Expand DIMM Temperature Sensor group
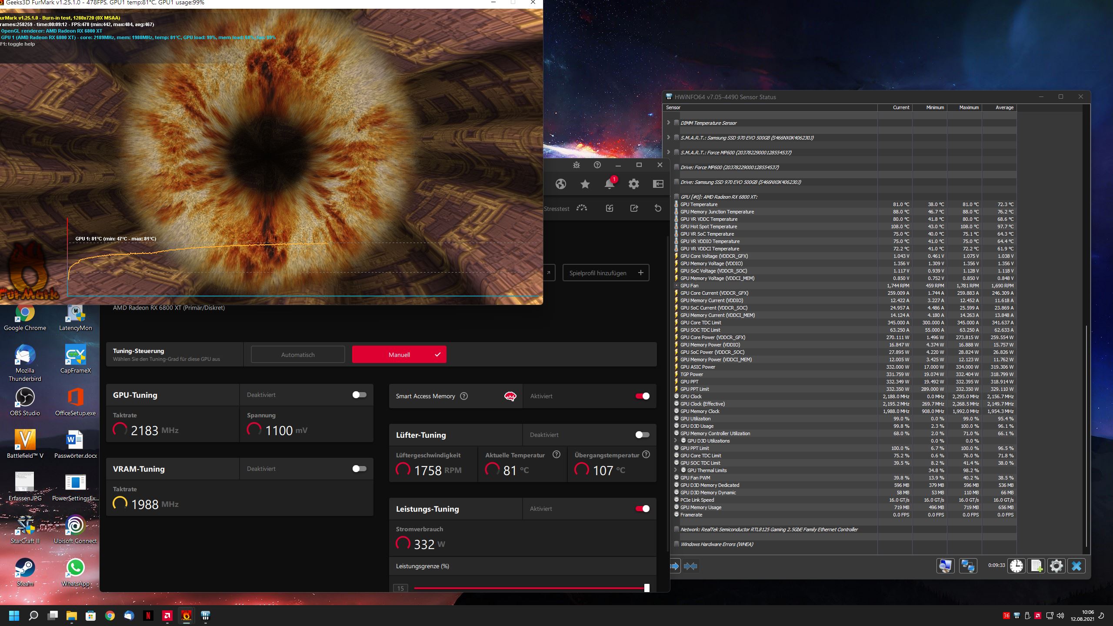The height and width of the screenshot is (626, 1113). click(x=668, y=123)
